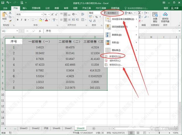Open the number format dropdown 常规
This screenshot has width=182, height=135.
94,13
